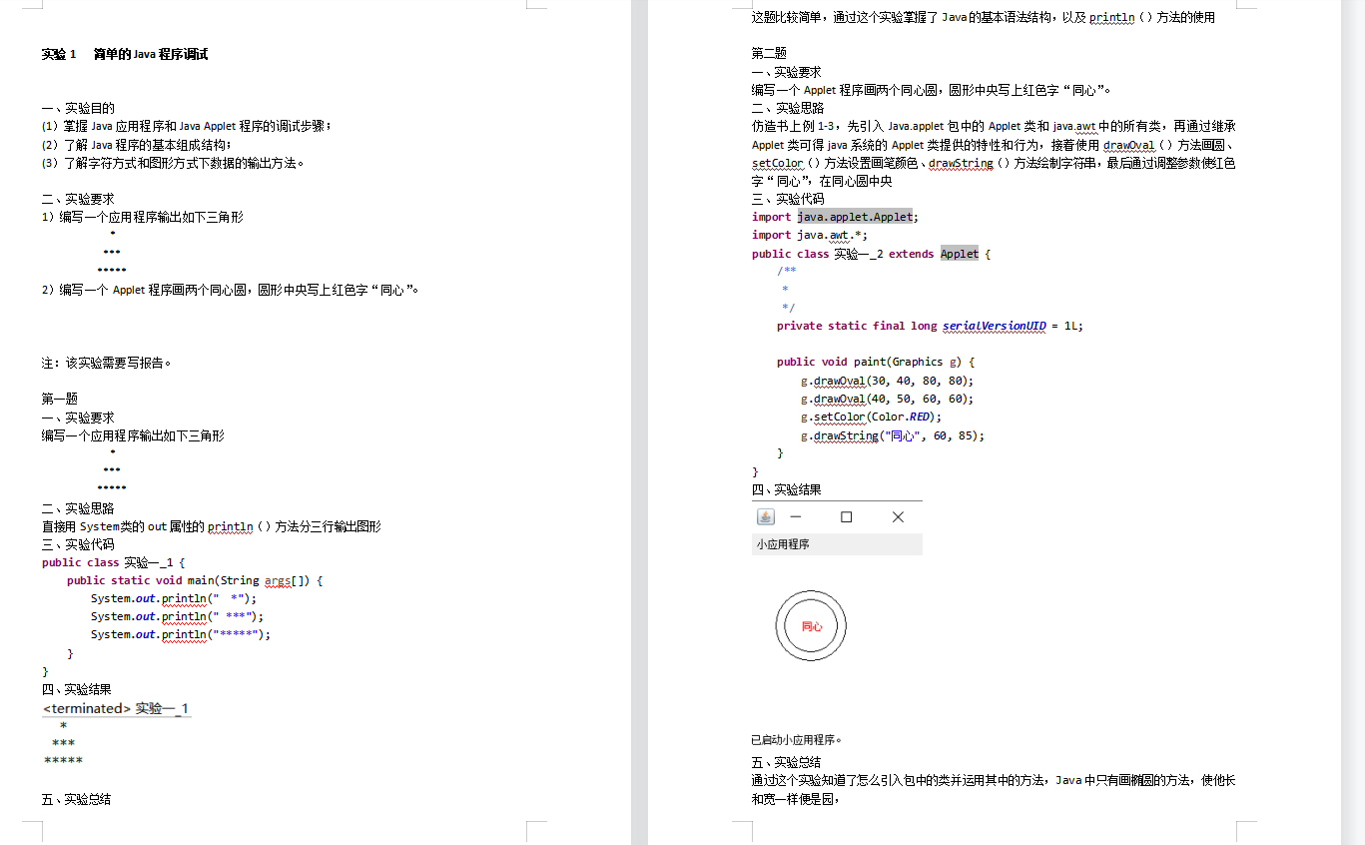The width and height of the screenshot is (1365, 845).
Task: Click the Java coffee cup icon in applet window
Action: tap(765, 516)
